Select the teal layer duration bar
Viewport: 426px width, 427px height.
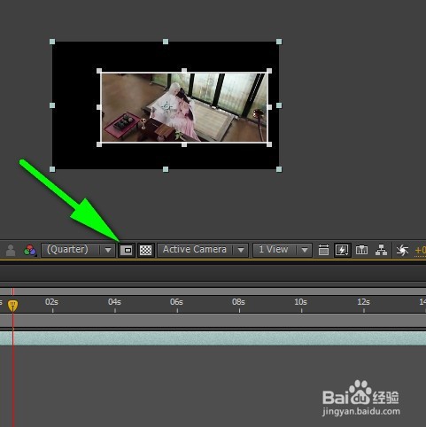[213, 338]
